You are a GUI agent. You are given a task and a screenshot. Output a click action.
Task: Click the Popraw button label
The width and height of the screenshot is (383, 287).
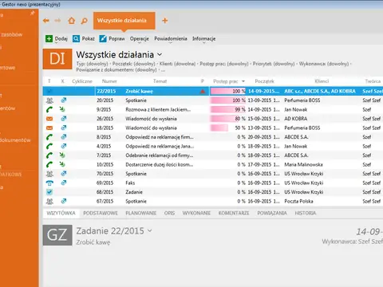click(x=116, y=39)
